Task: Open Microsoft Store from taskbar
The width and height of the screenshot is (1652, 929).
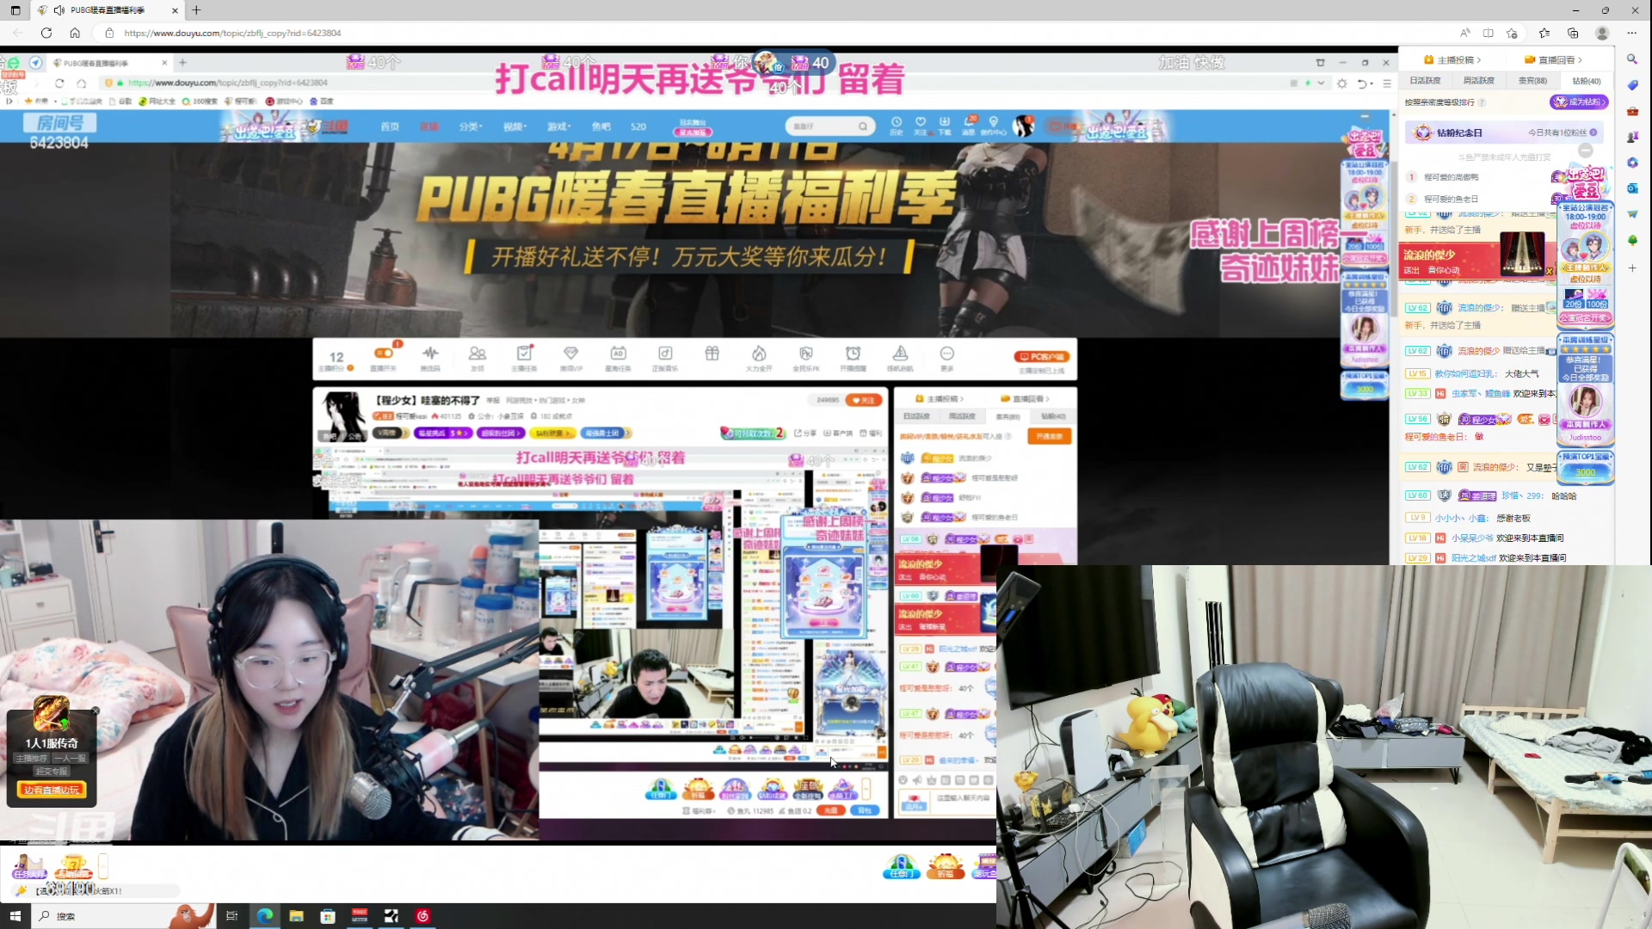Action: tap(328, 916)
